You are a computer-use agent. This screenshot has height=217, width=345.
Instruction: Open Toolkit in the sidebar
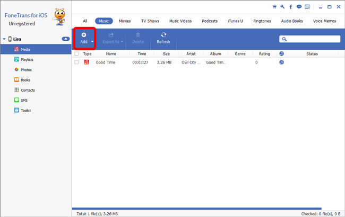coord(25,111)
